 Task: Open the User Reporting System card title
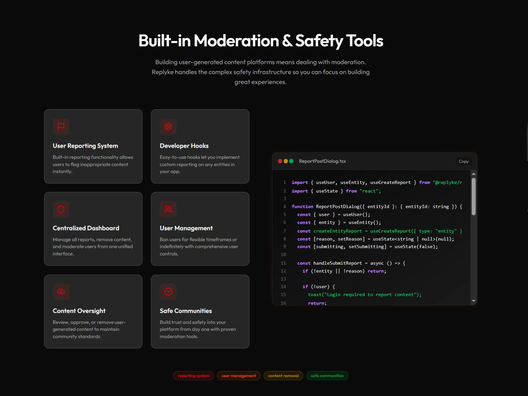coord(85,146)
